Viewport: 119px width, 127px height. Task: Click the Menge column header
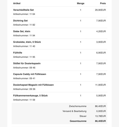tap(81, 3)
